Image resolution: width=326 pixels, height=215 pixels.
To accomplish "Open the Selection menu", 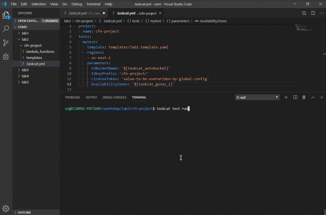I will [x=39, y=4].
